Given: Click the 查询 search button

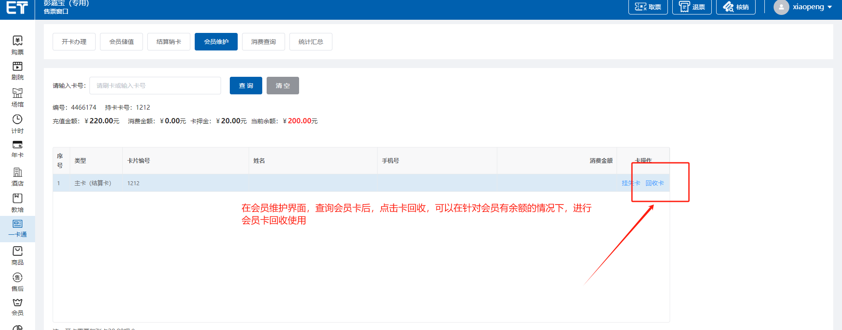Looking at the screenshot, I should [246, 86].
